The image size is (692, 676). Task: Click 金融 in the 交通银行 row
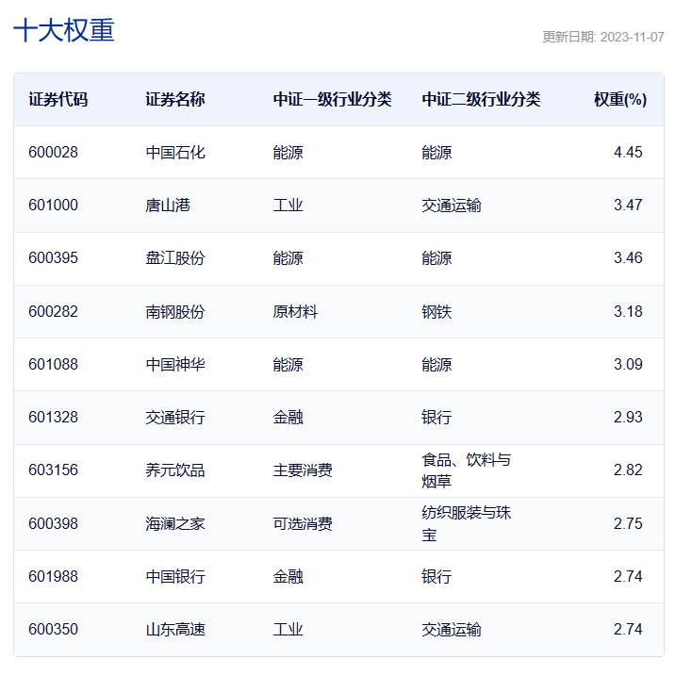(x=288, y=418)
